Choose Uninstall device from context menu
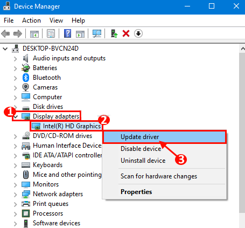Viewport: 245px width, 228px height. (164, 161)
